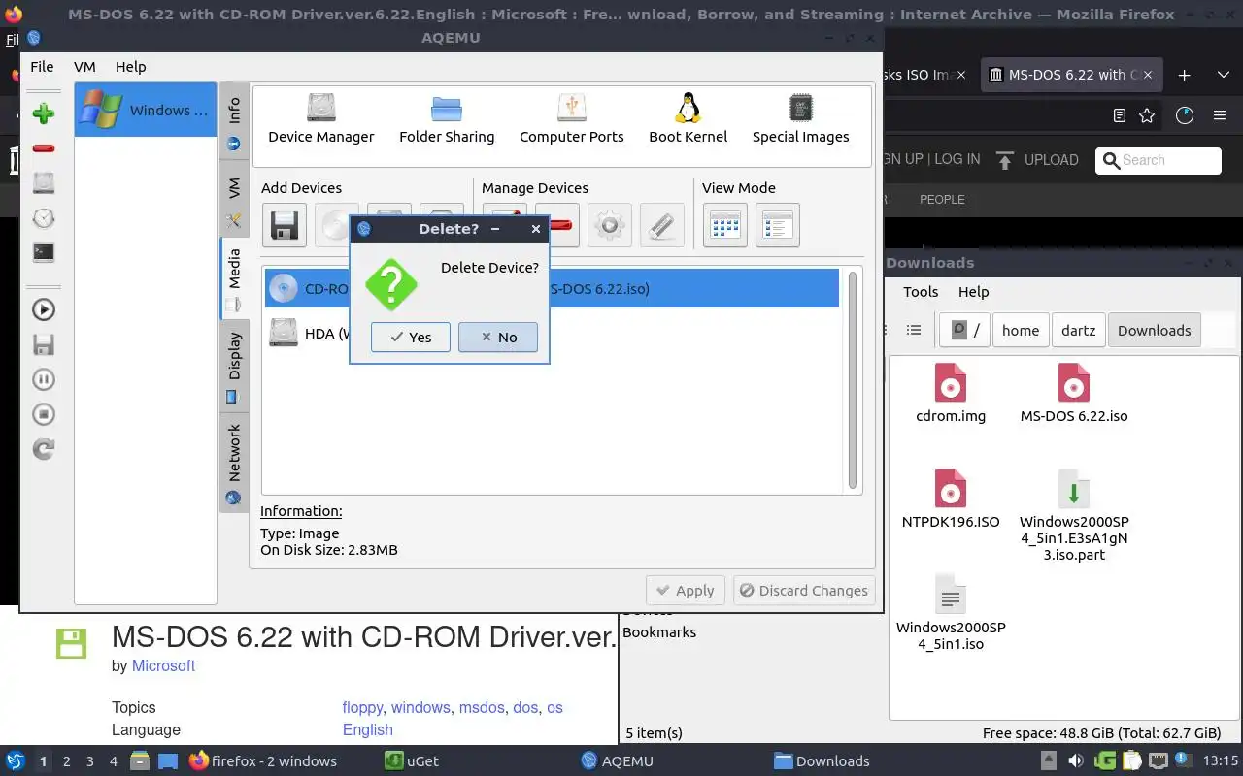This screenshot has width=1243, height=776.
Task: Select the HDA device row
Action: coord(552,333)
